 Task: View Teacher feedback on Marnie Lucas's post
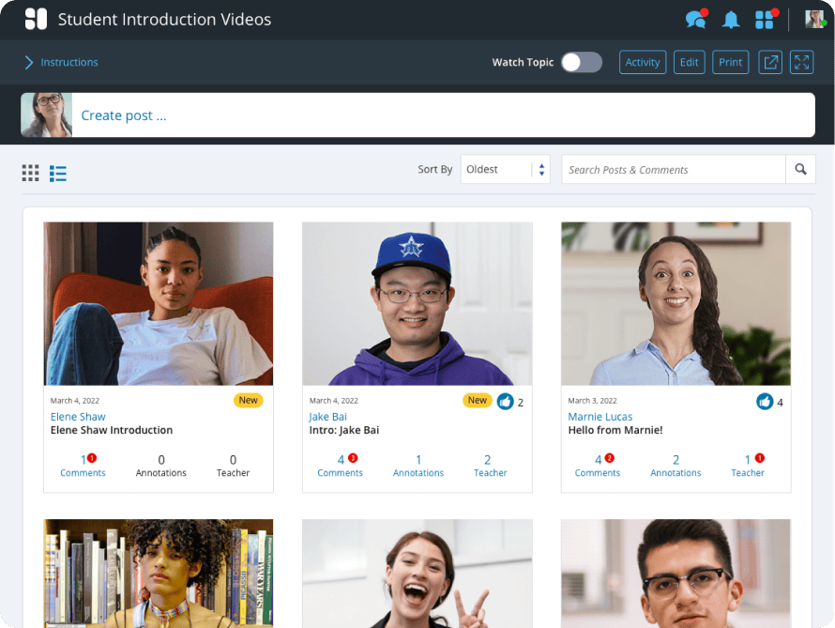[x=748, y=465]
